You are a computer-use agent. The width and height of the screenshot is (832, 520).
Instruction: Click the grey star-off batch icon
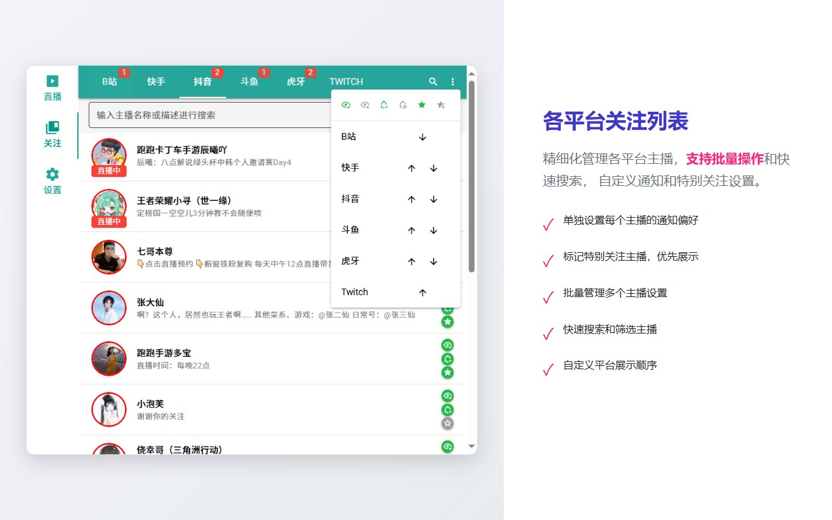coord(441,105)
